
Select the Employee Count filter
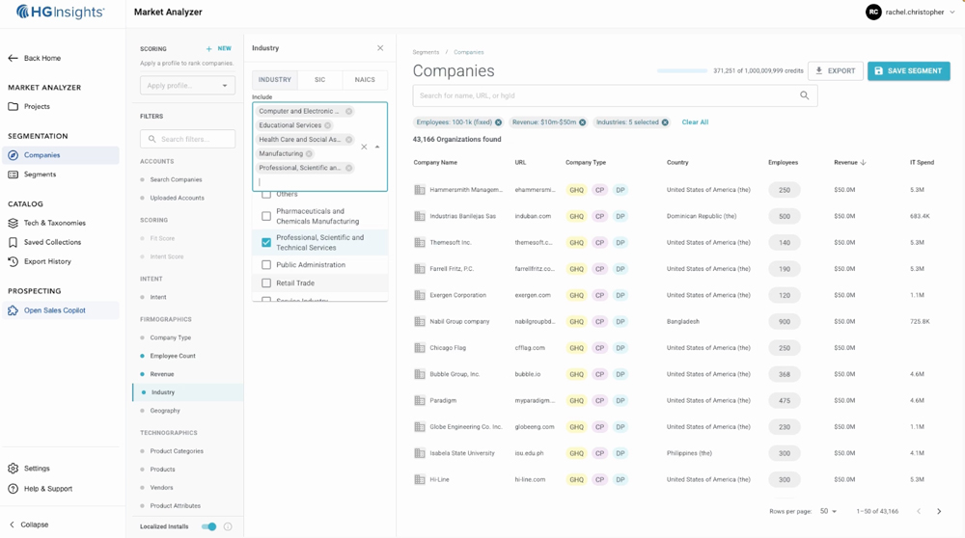coord(173,356)
